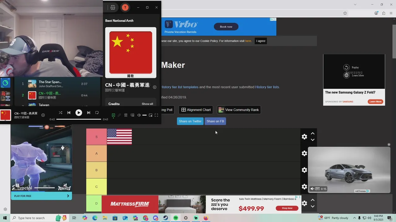396x222 pixels.
Task: Click Vrbo Book now button
Action: click(x=226, y=27)
